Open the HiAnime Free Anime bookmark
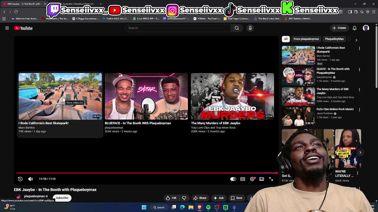This screenshot has width=378, height=212. (x=25, y=19)
